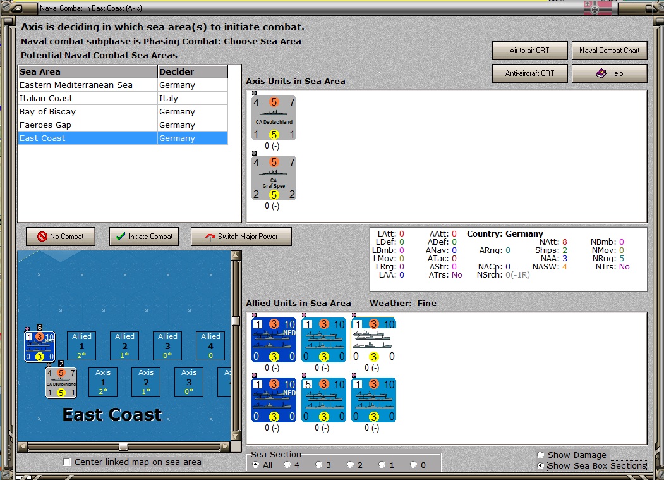Click the Decider column header
The width and height of the screenshot is (664, 480).
193,71
